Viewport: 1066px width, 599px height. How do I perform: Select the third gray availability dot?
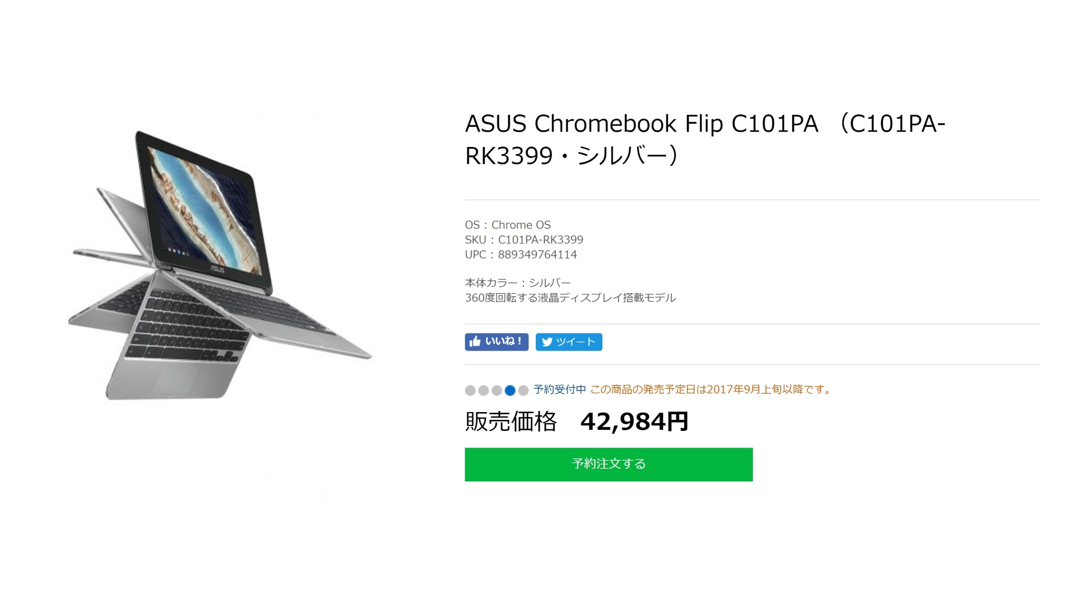497,390
